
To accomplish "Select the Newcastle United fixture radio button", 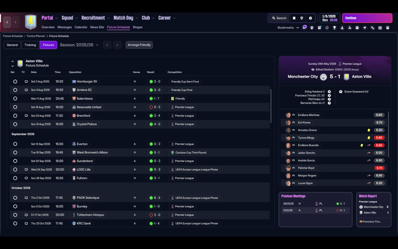I will point(15,107).
